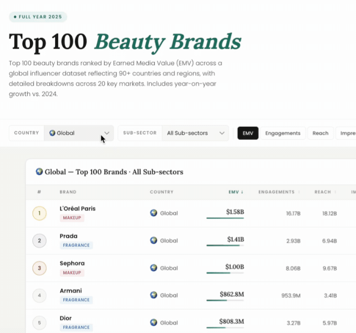Click the $1.41B EMV value
The height and width of the screenshot is (333, 356).
coord(235,239)
